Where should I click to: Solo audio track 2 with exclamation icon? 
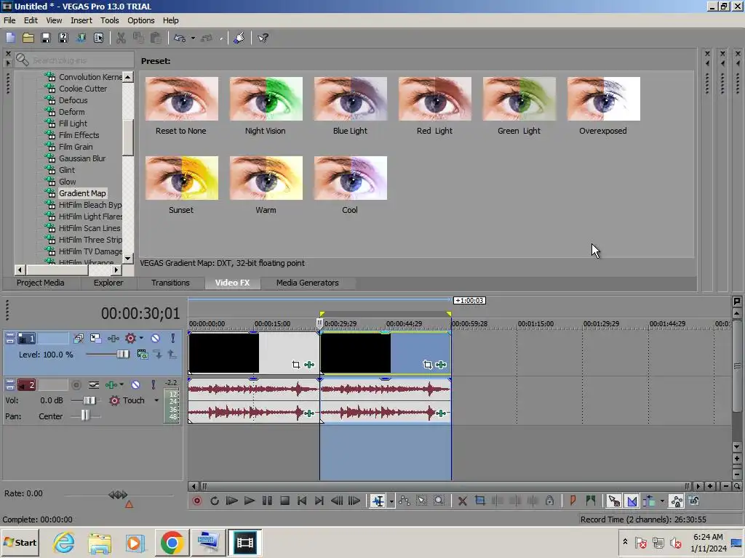153,385
